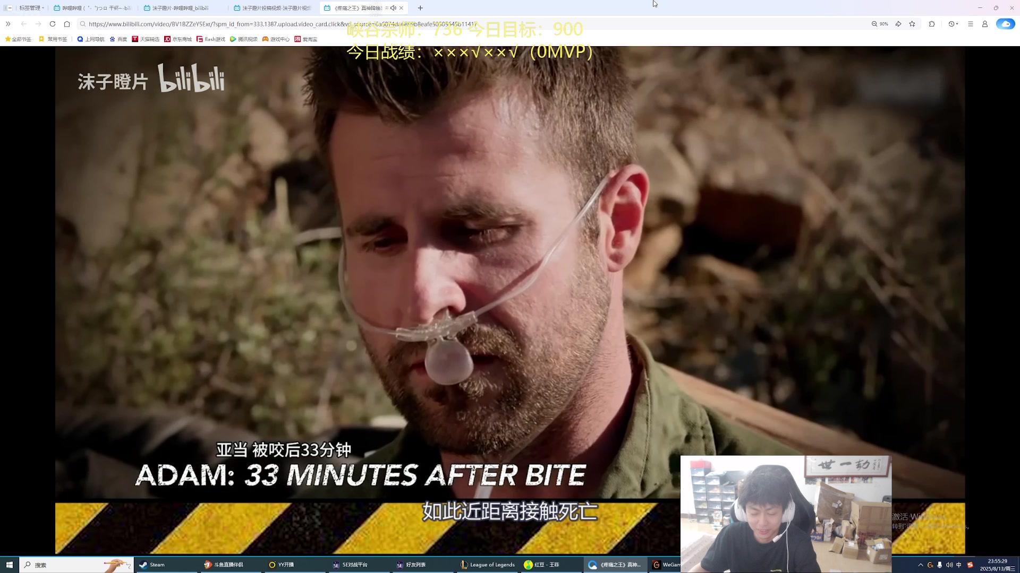
Task: Expand the sidebar with the double-arrow icon
Action: [8, 24]
